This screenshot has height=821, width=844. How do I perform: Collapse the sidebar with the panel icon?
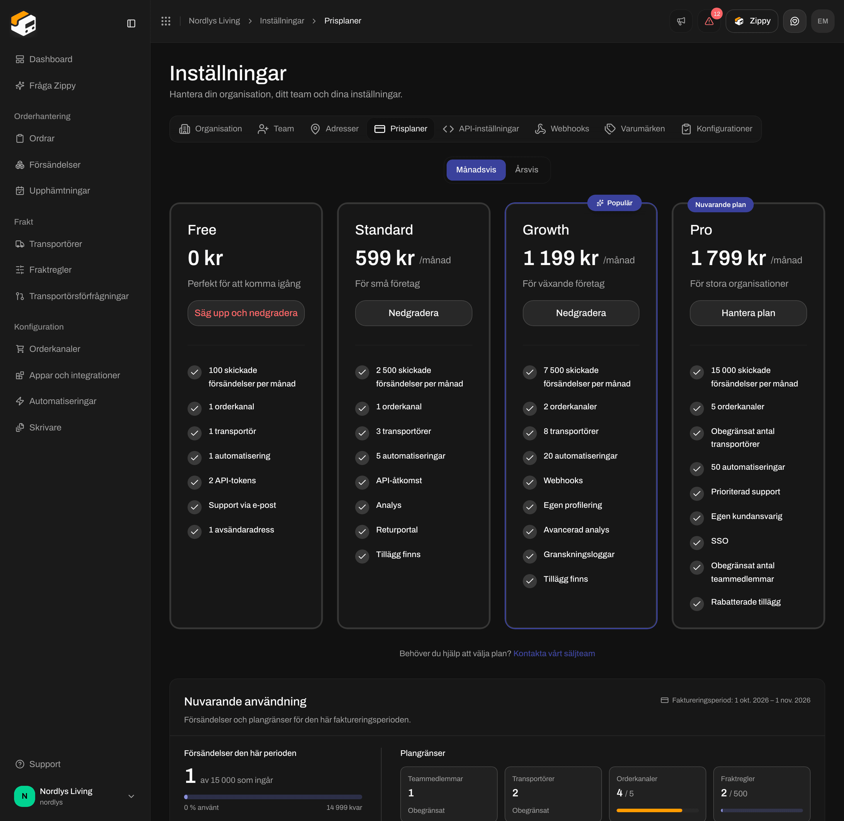[x=131, y=23]
